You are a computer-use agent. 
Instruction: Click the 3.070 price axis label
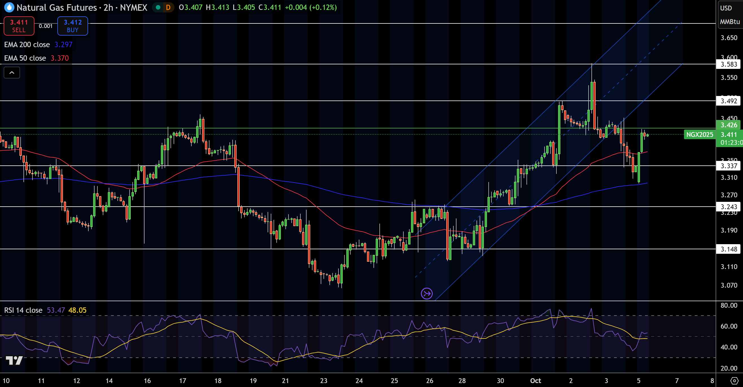[729, 285]
